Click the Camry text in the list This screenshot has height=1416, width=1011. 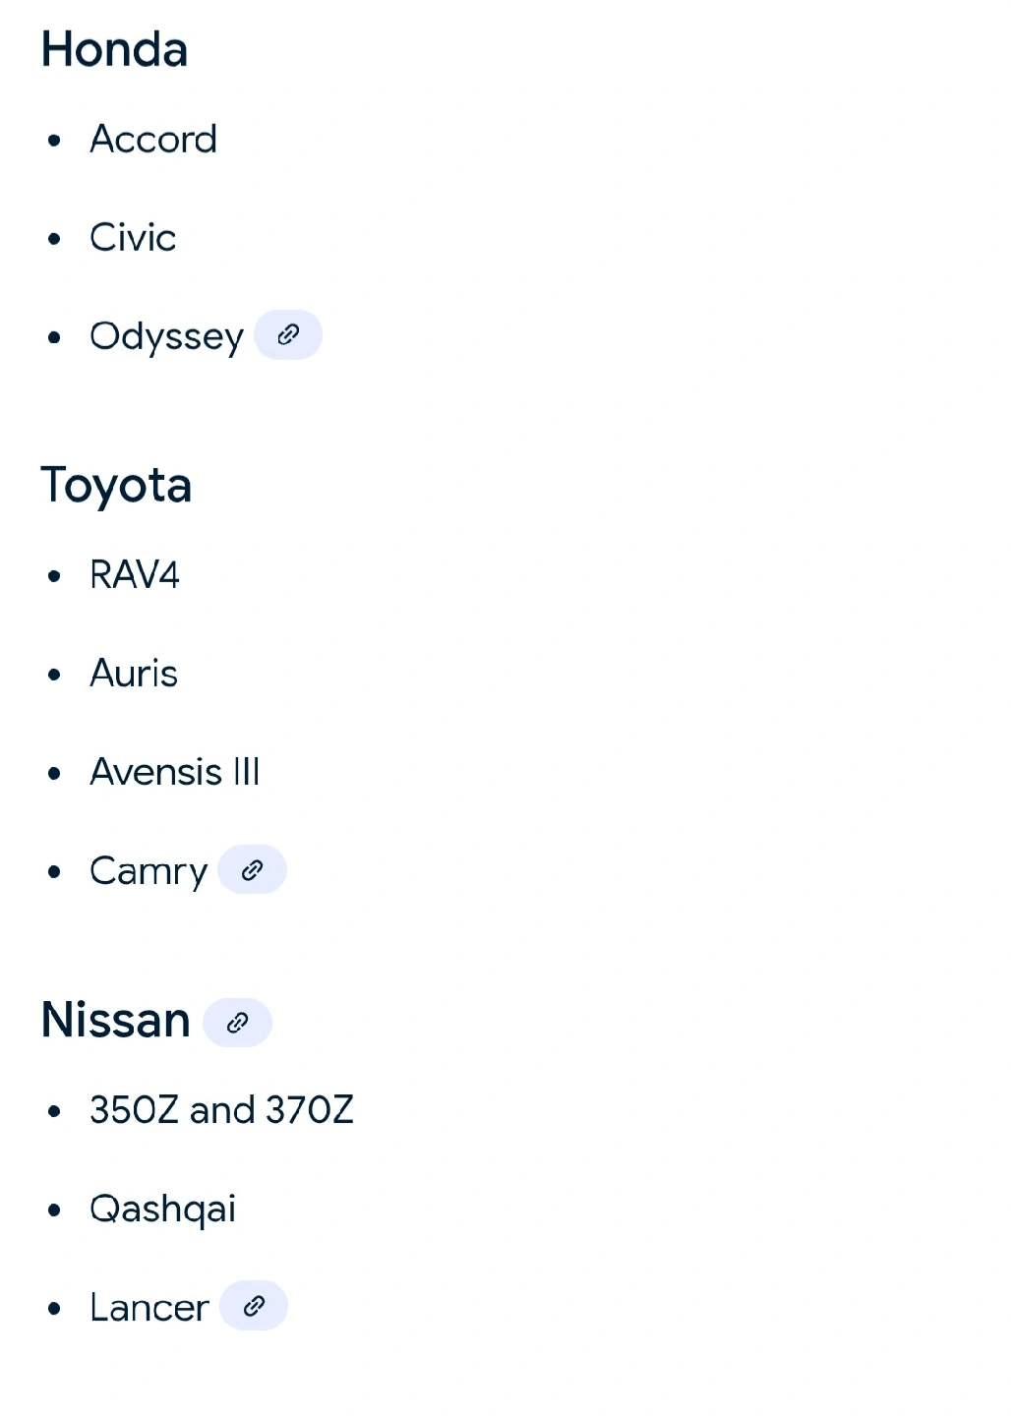click(x=149, y=871)
